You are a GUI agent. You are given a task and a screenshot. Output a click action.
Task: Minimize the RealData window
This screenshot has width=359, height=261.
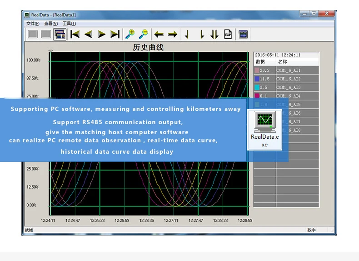[305, 14]
